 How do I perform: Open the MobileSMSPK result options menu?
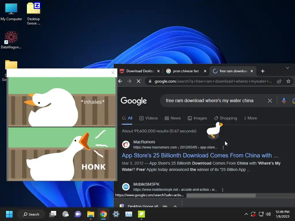click(223, 190)
